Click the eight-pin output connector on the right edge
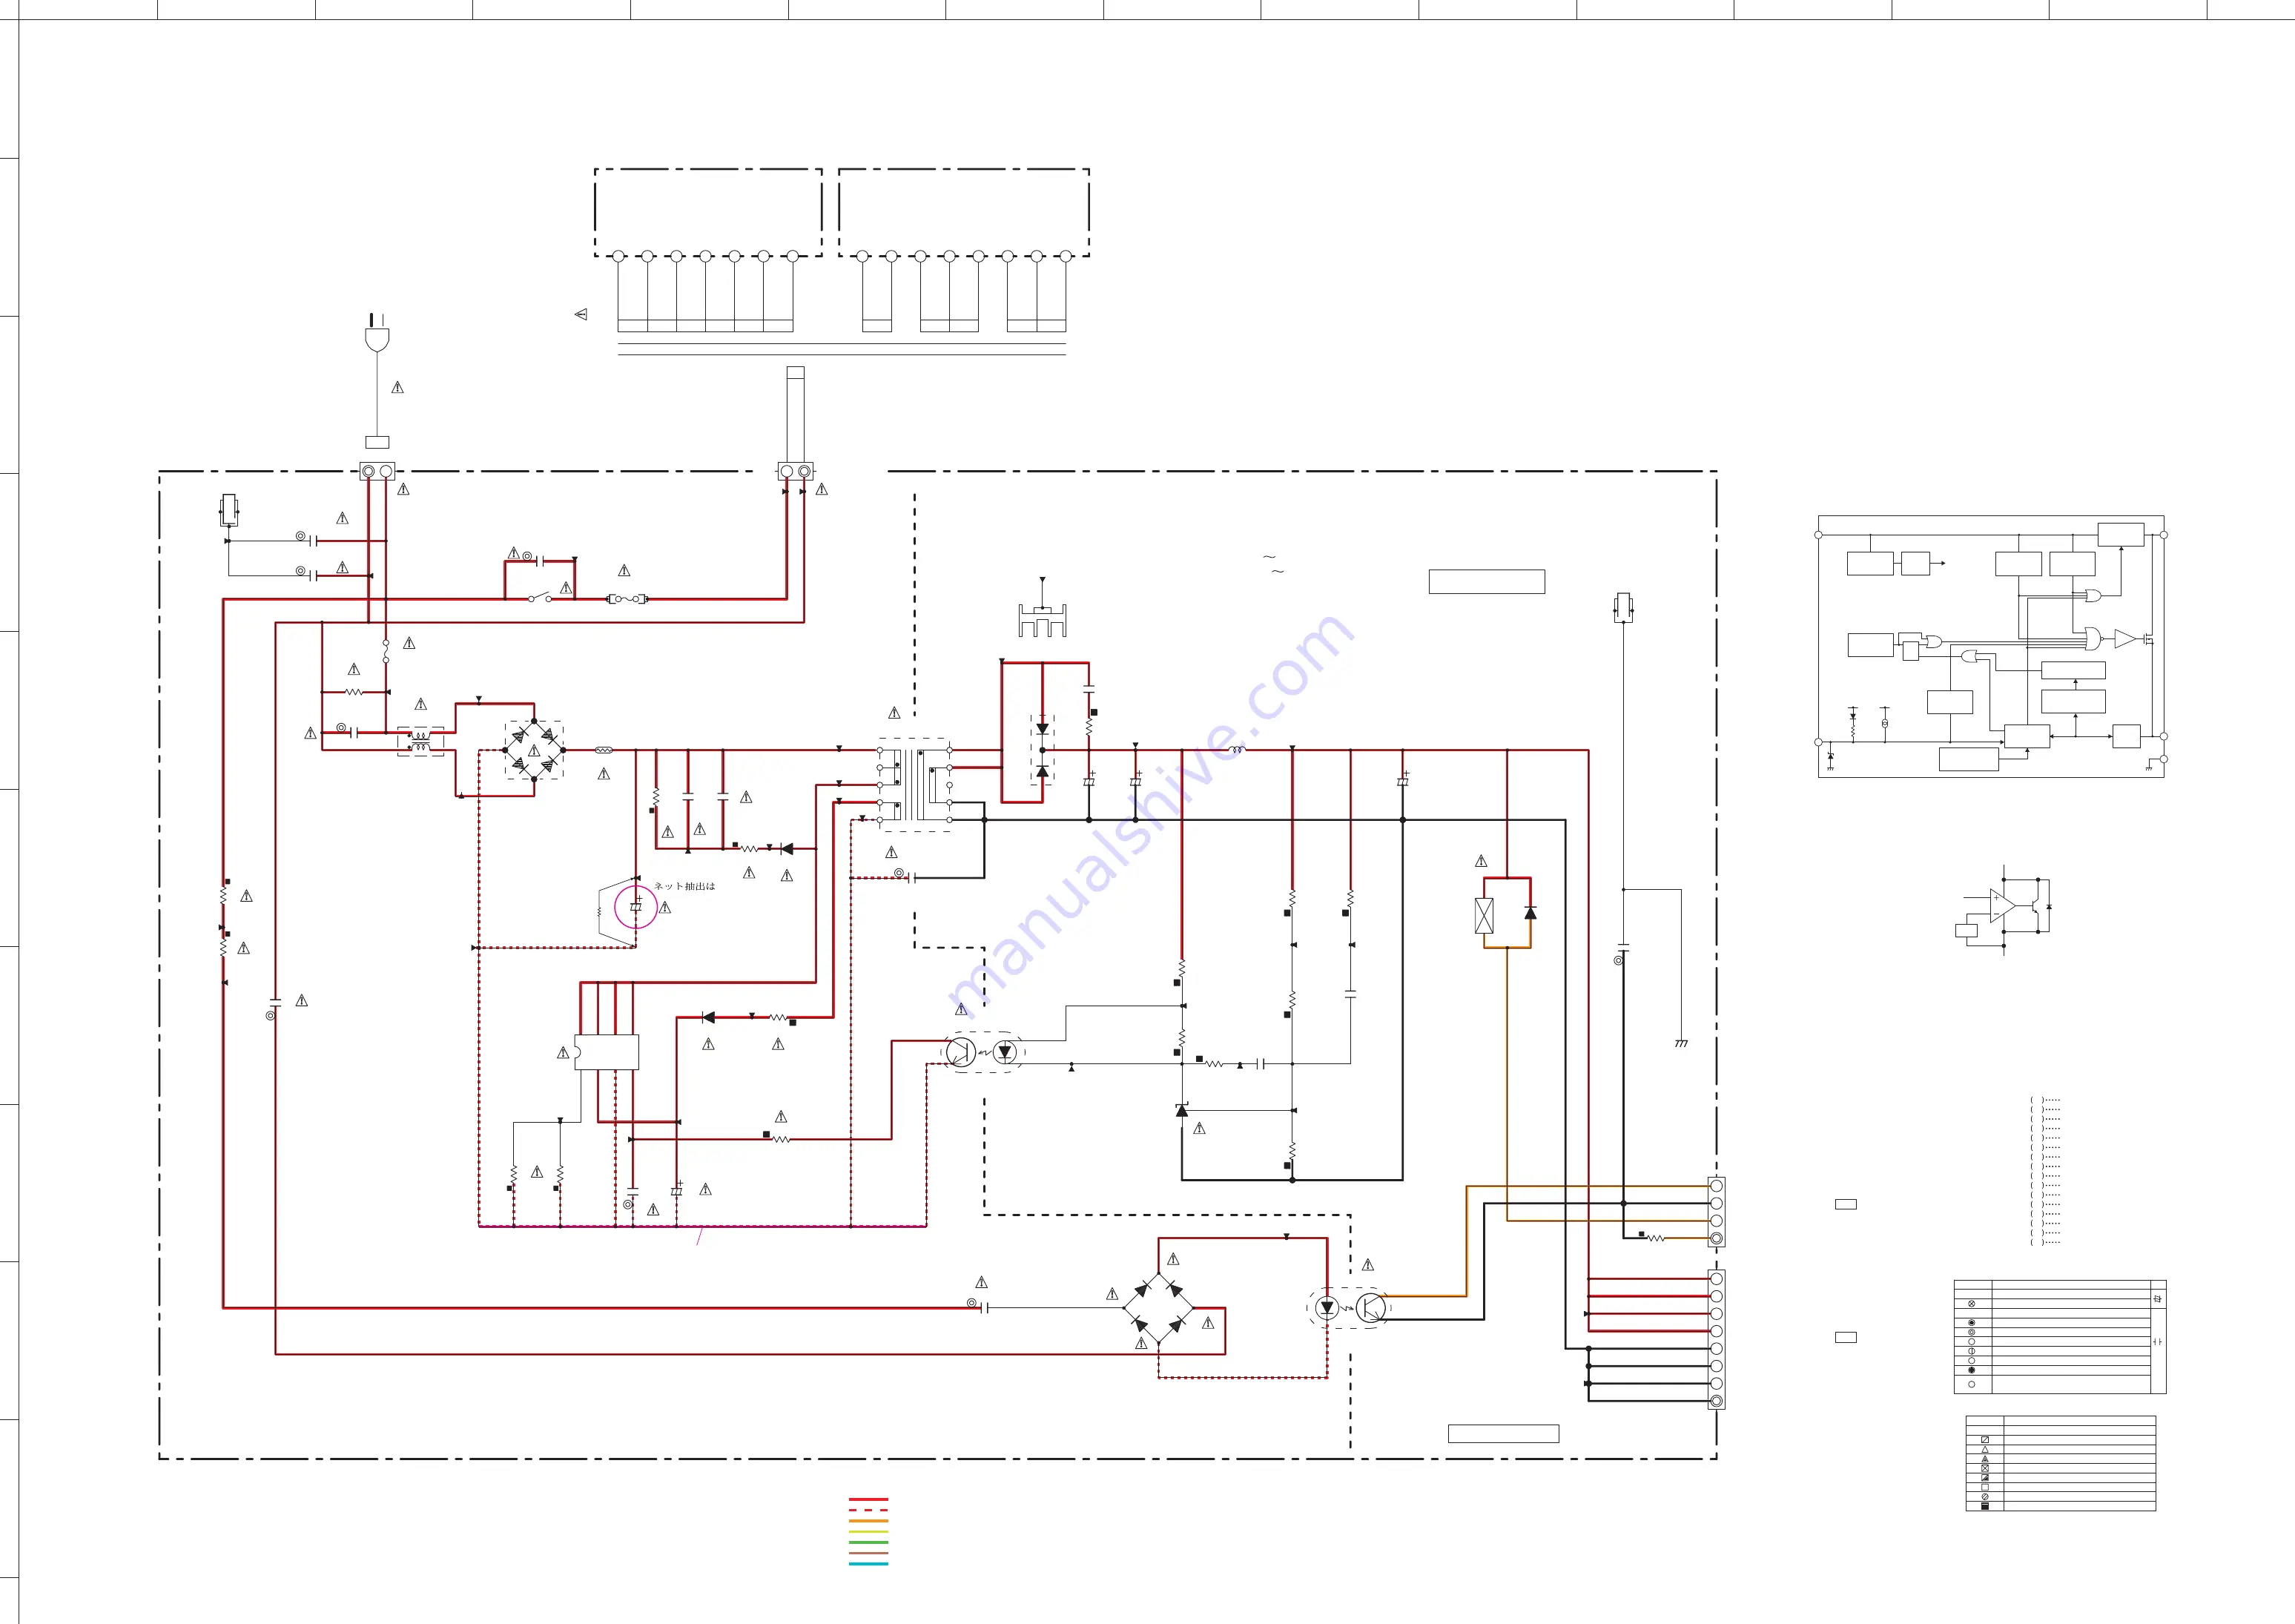The height and width of the screenshot is (1624, 2295). pyautogui.click(x=1716, y=1340)
